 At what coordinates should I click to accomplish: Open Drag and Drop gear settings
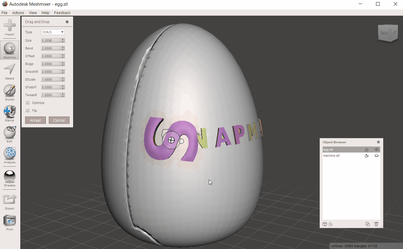click(x=67, y=22)
